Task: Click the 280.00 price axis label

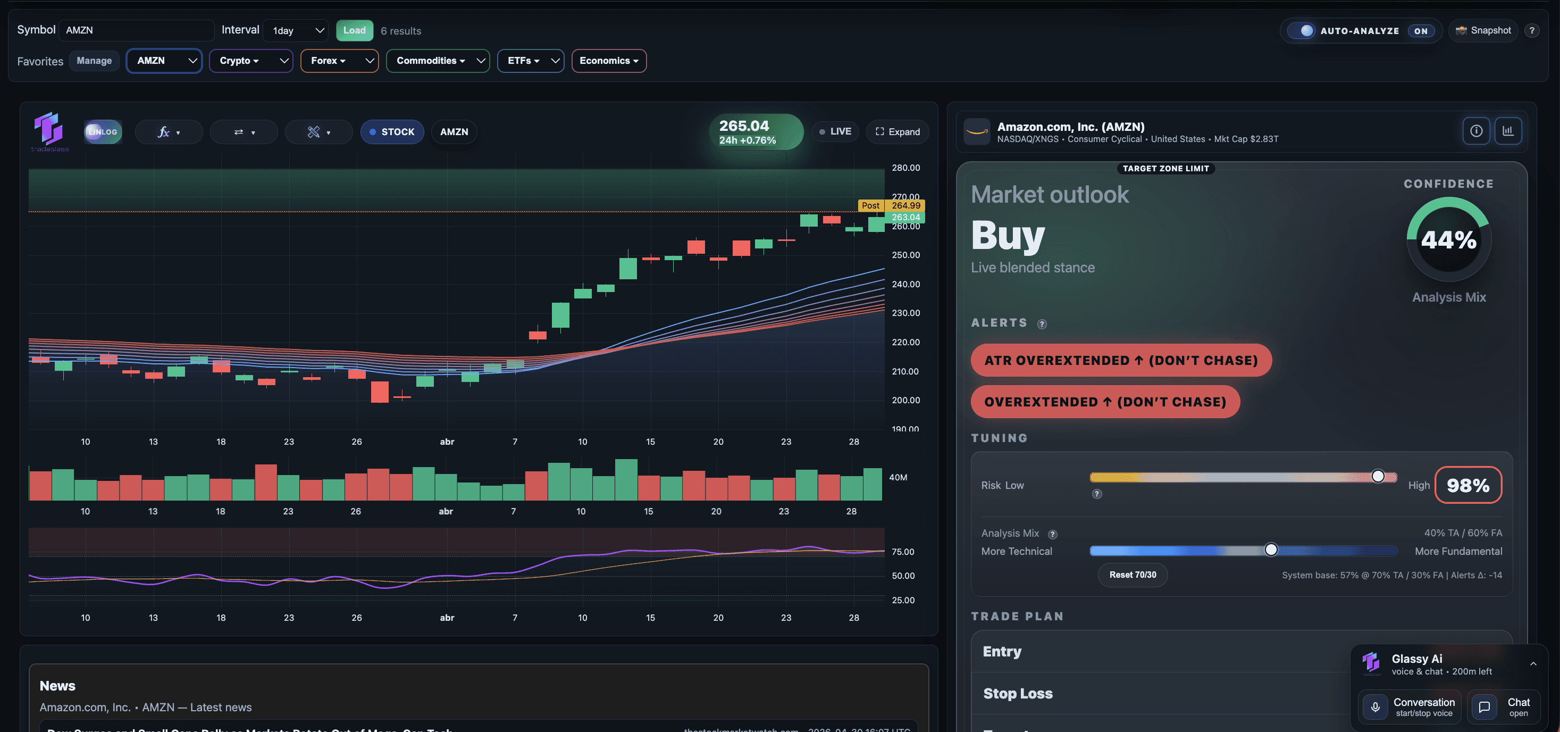Action: 905,168
